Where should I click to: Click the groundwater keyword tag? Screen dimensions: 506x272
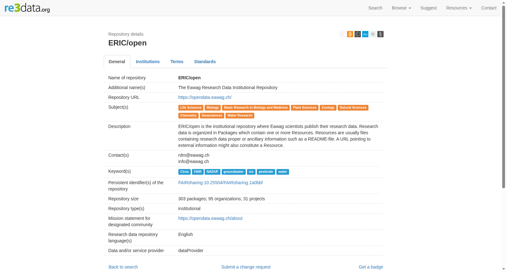[x=234, y=172]
